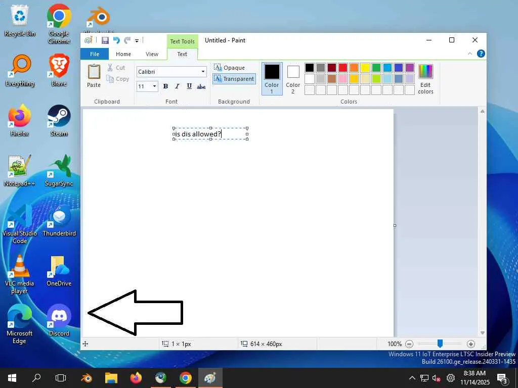Click the vertical scrollbar down arrow
This screenshot has width=518, height=388.
[482, 333]
